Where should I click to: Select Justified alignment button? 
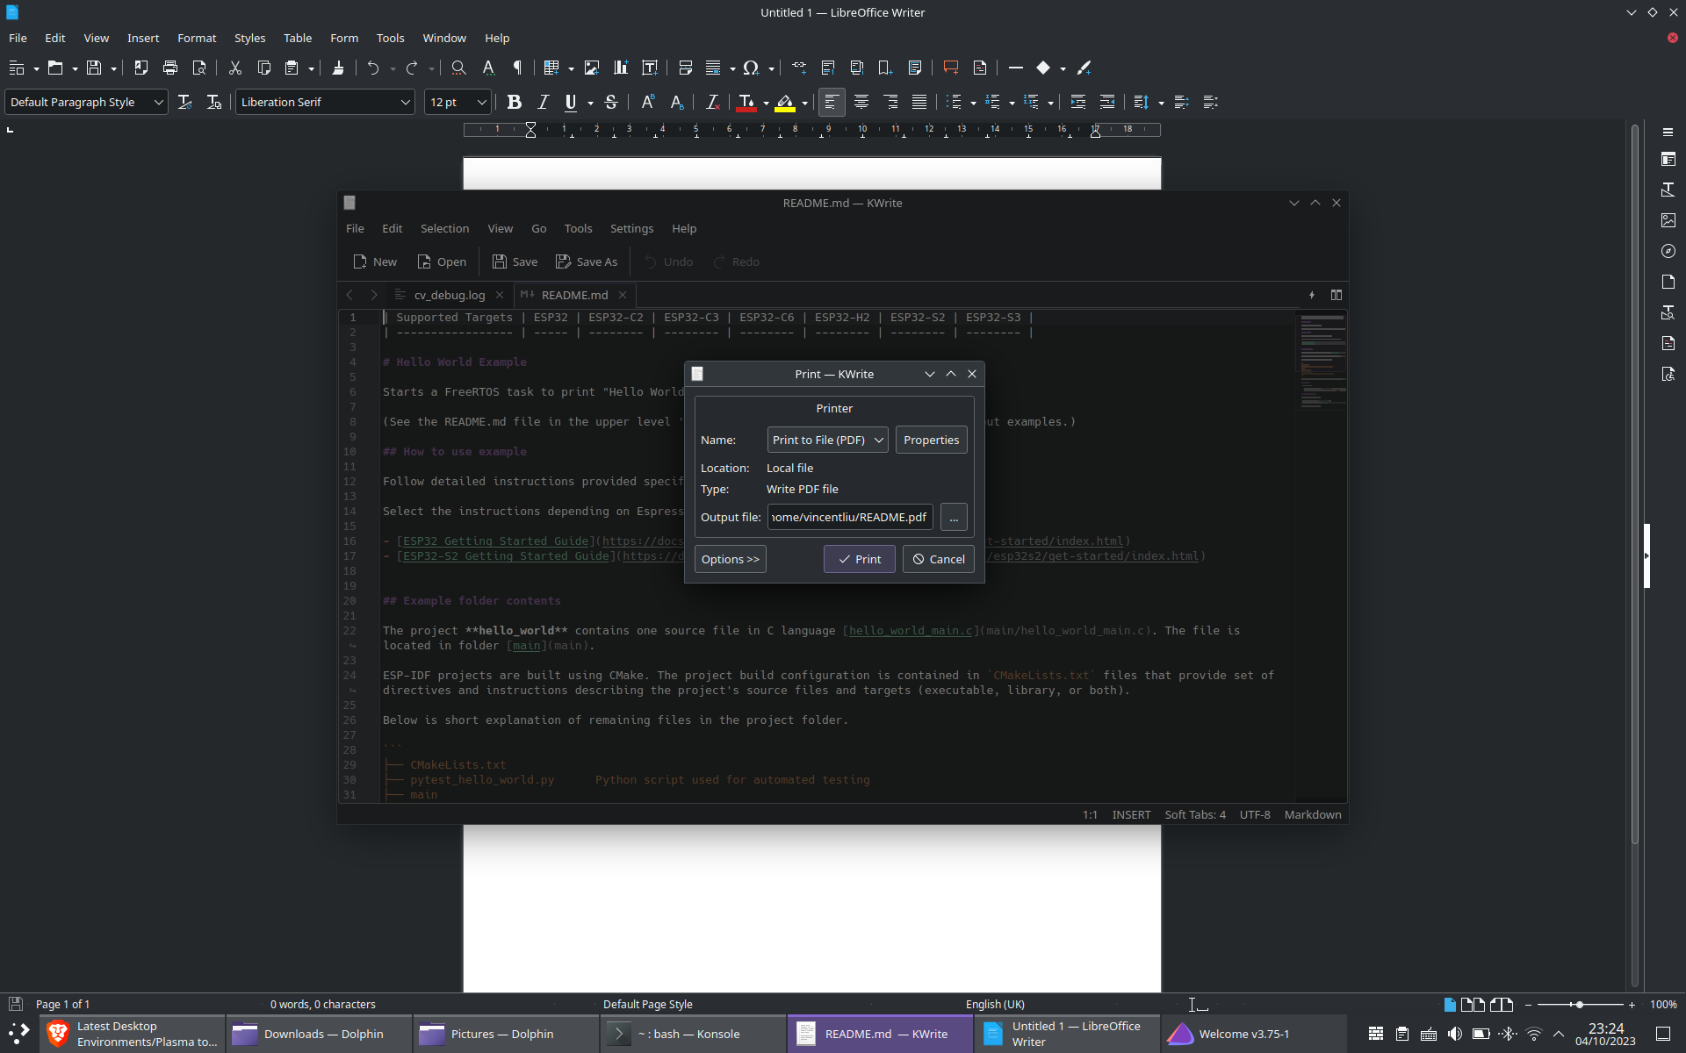919,102
